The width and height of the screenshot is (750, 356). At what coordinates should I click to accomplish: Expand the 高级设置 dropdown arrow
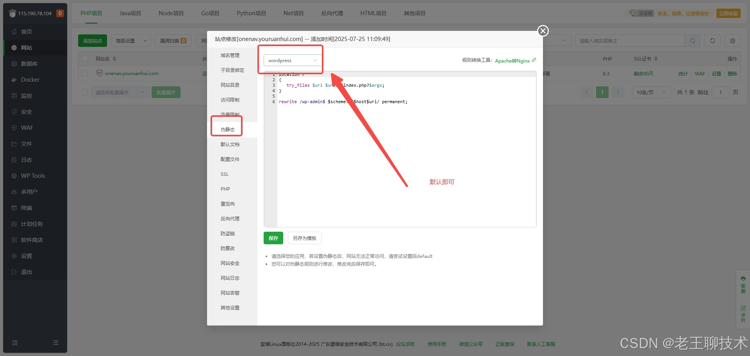pyautogui.click(x=145, y=41)
